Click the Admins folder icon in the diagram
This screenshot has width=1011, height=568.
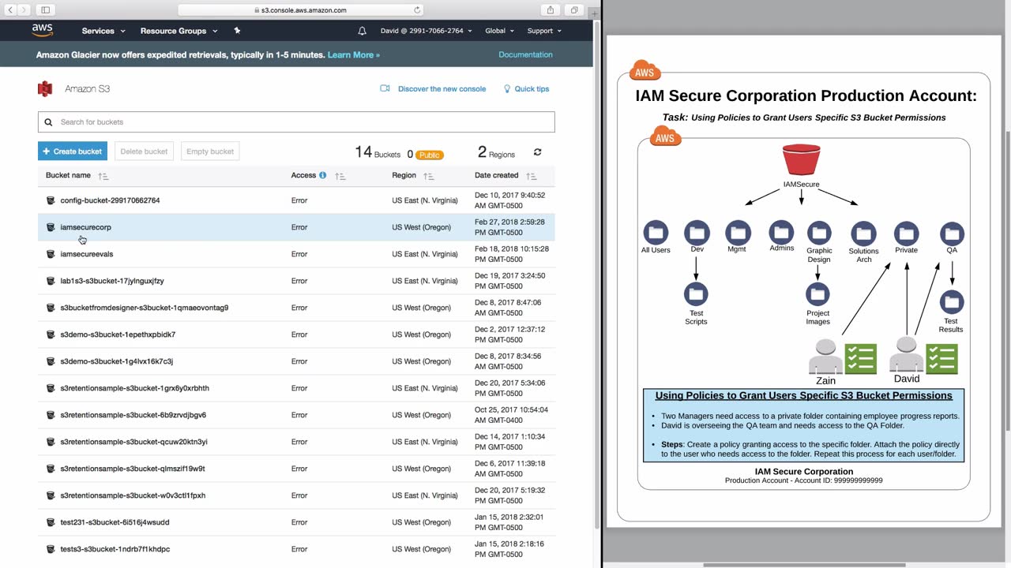[x=781, y=233]
